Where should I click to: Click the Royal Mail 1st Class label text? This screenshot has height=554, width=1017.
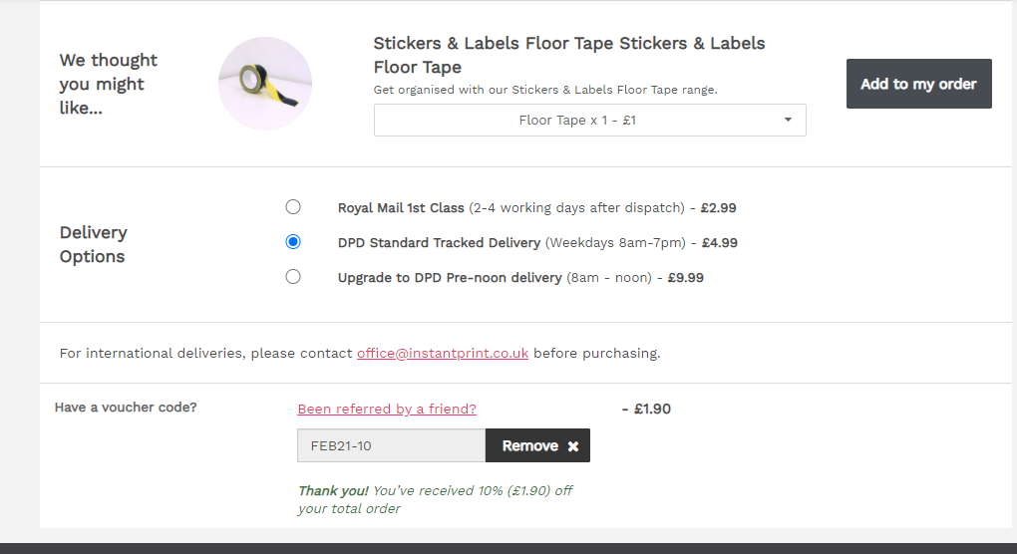401,208
